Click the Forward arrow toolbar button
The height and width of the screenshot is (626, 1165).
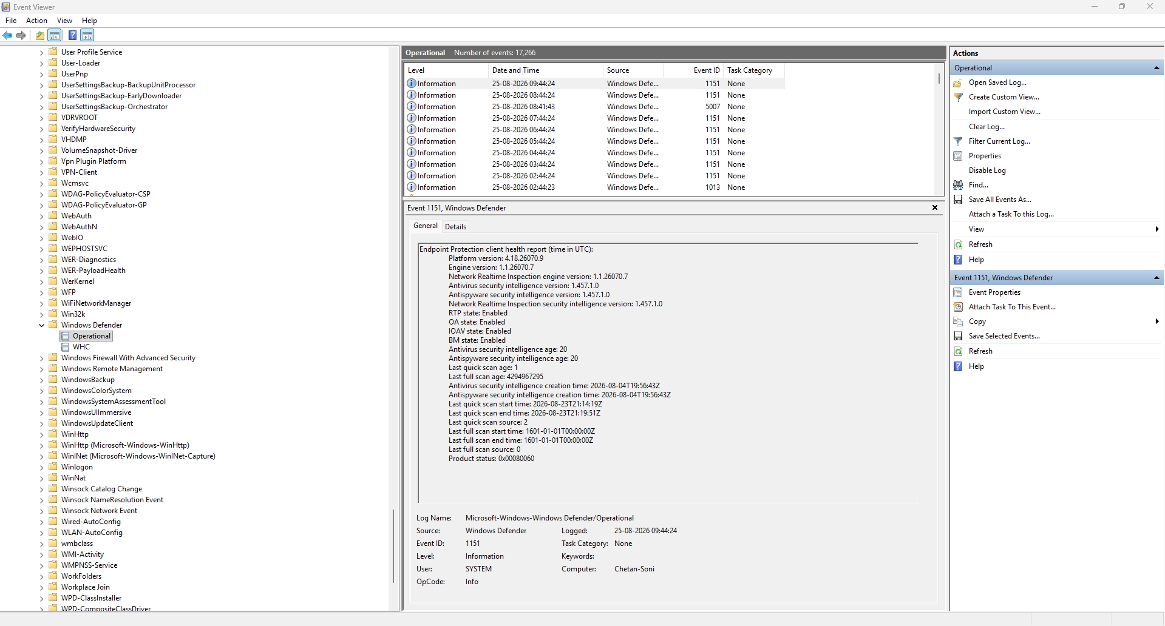(21, 35)
